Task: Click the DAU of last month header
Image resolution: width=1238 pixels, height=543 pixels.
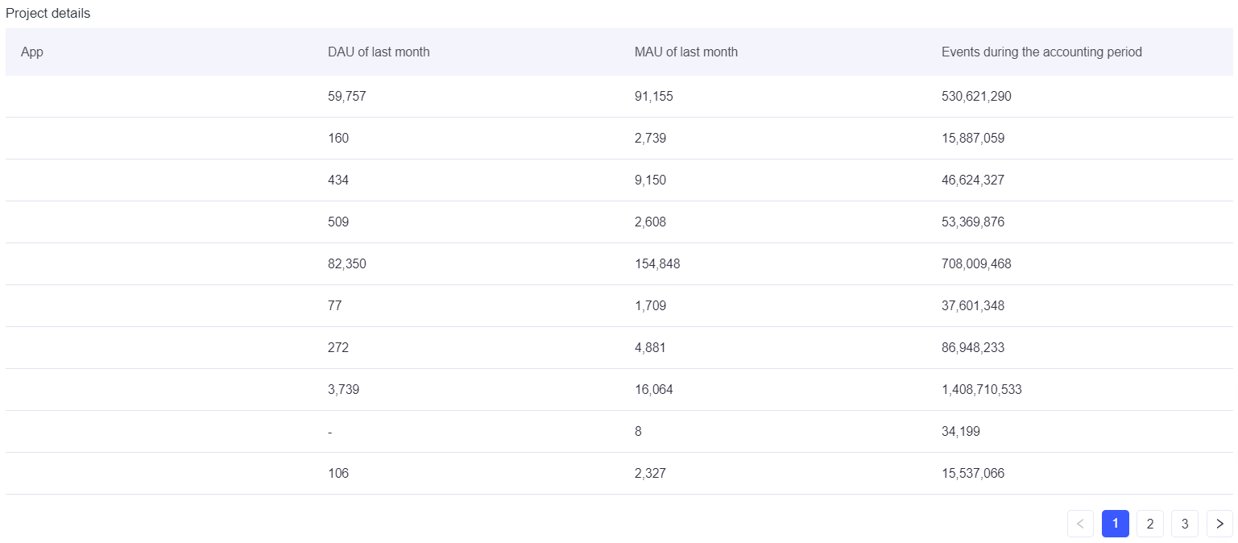Action: [379, 52]
